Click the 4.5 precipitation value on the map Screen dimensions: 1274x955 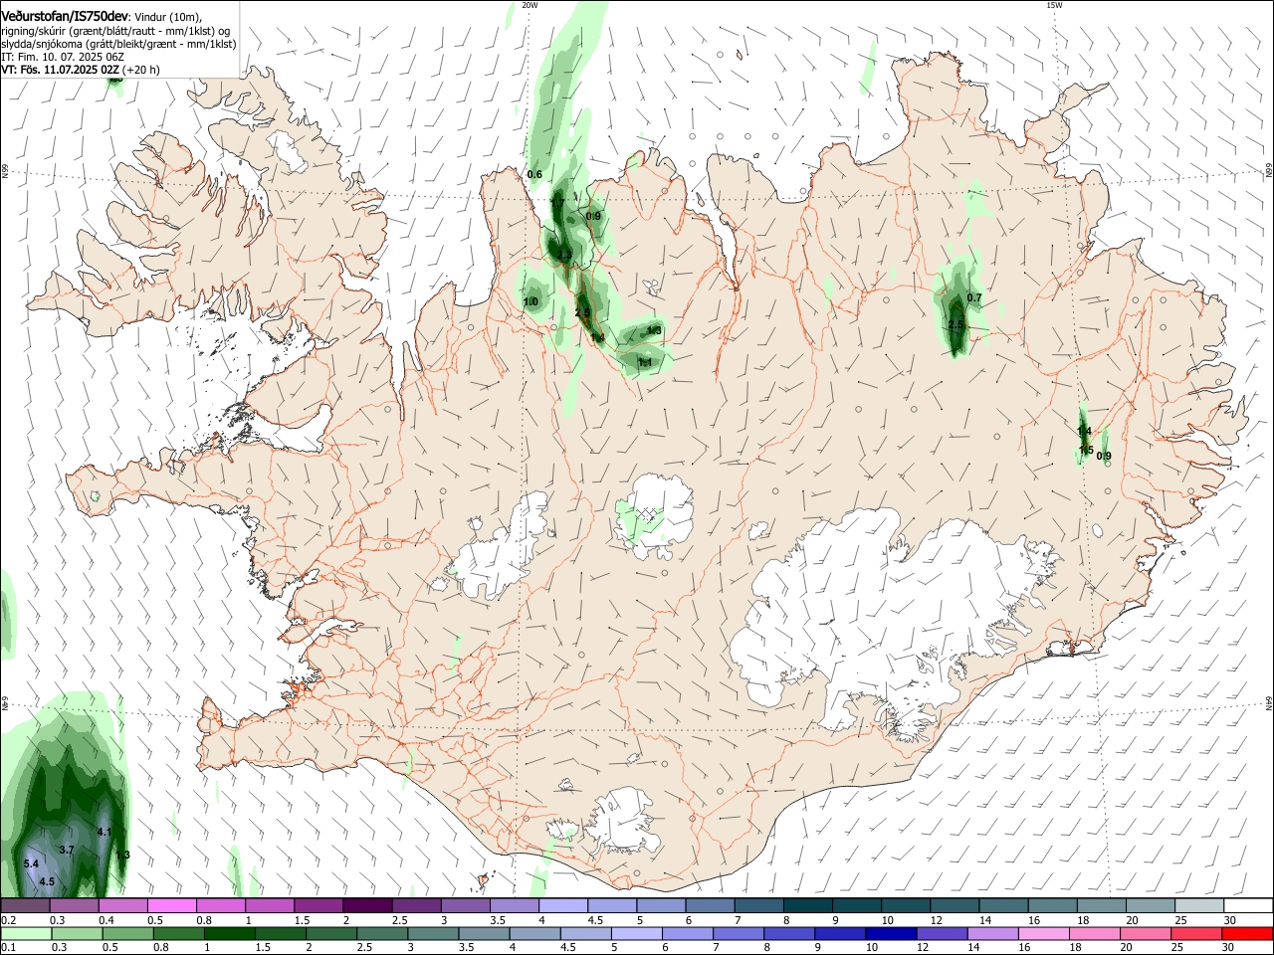(47, 882)
